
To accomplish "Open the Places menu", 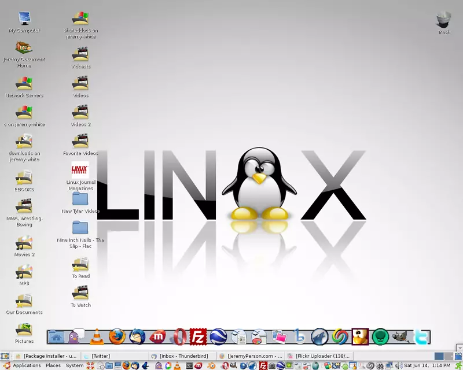I will 53,365.
